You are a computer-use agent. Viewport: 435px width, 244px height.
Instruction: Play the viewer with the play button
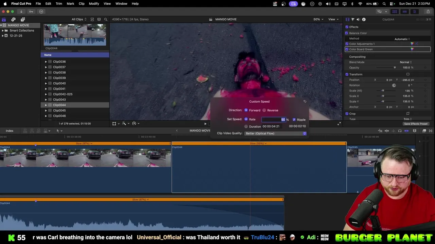205,124
